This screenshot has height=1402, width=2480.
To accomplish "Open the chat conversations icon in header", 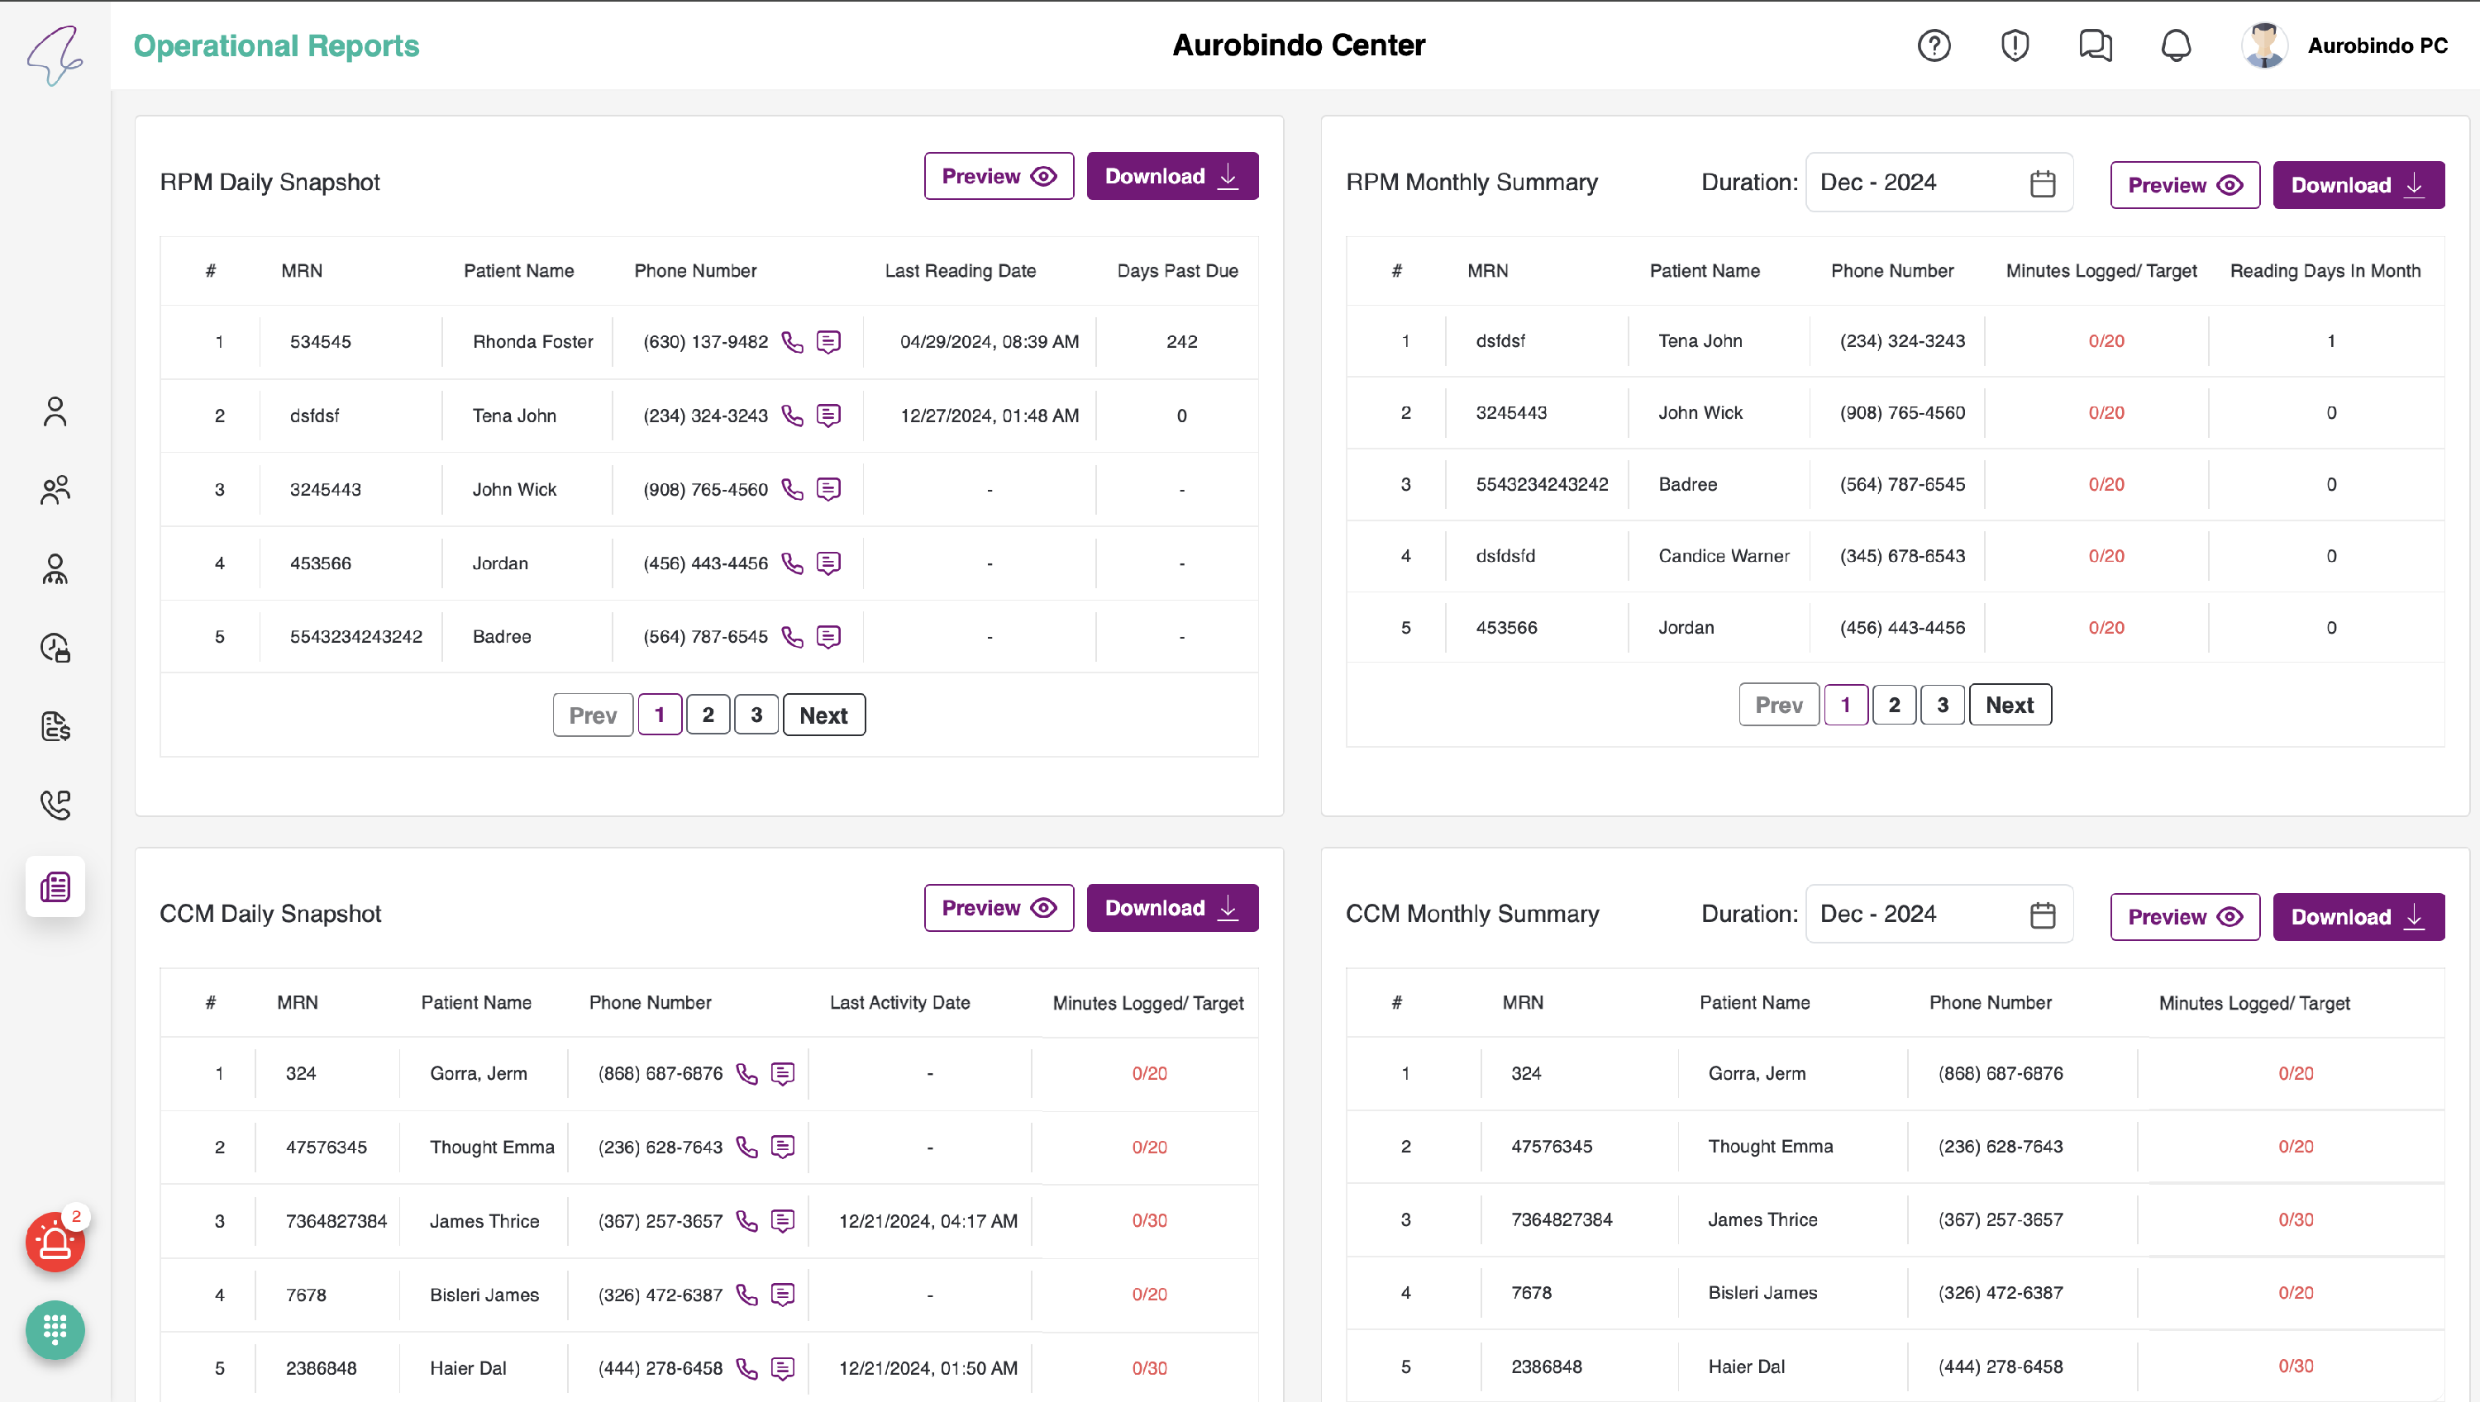I will click(2095, 45).
